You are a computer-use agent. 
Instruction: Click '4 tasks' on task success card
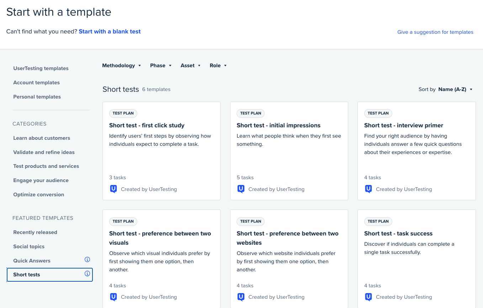pyautogui.click(x=372, y=286)
